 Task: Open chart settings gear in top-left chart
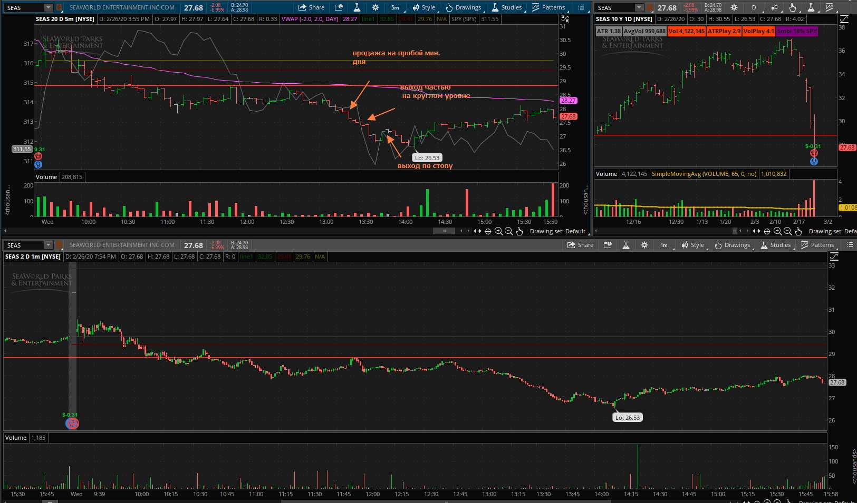pos(375,7)
